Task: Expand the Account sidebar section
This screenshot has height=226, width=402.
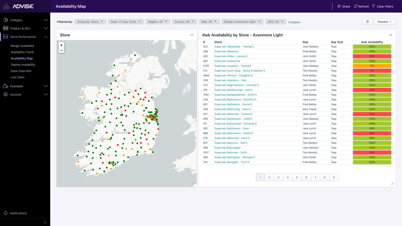Action: (46, 95)
